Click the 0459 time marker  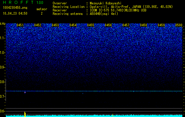click(x=161, y=25)
